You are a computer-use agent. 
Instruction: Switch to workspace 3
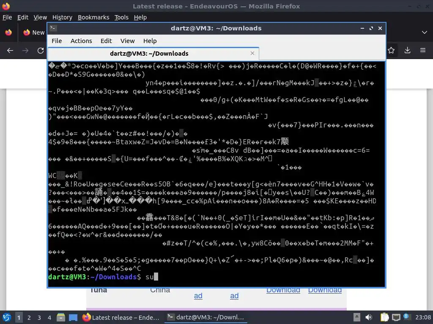39,317
